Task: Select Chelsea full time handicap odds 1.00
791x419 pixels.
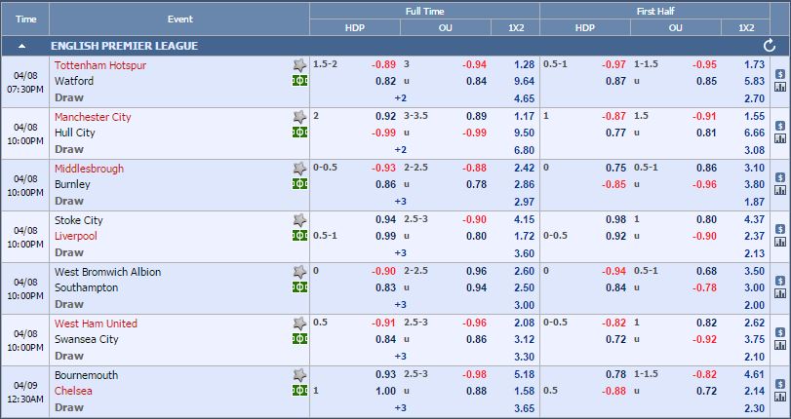Action: point(386,391)
